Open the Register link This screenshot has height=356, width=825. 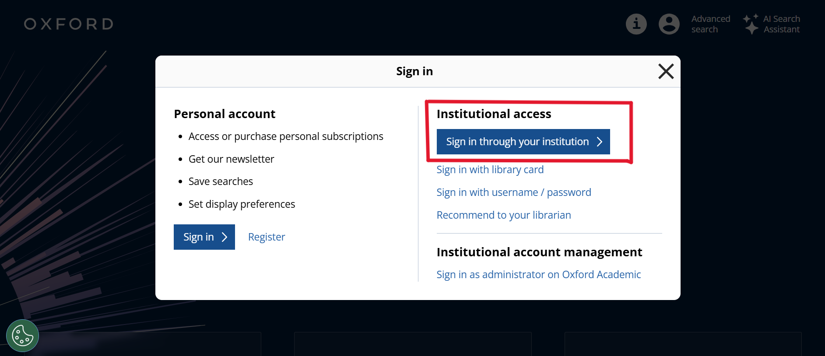click(266, 237)
